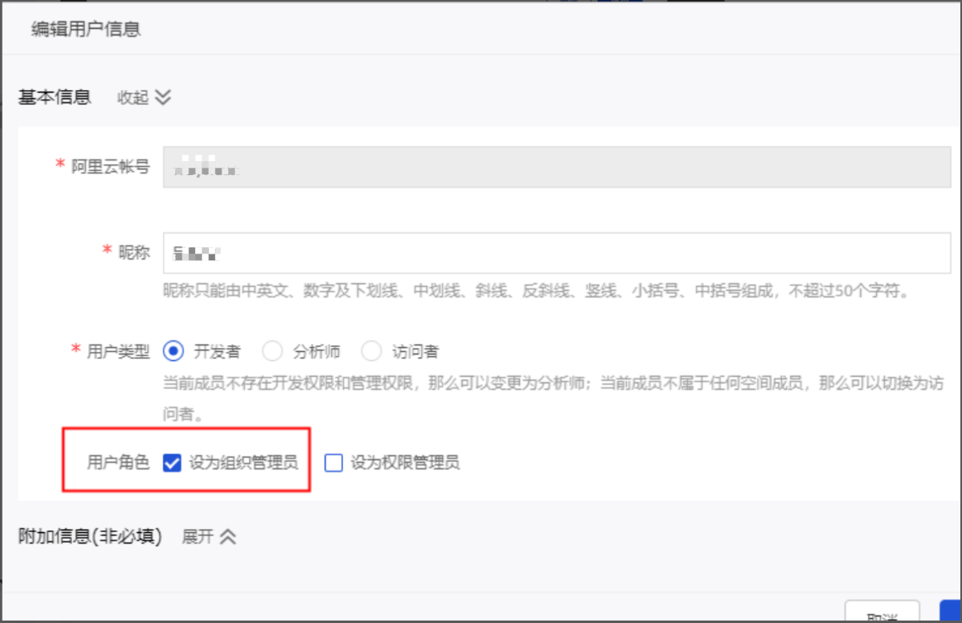Click the blue confirm button at bottom right
962x623 pixels.
point(950,611)
